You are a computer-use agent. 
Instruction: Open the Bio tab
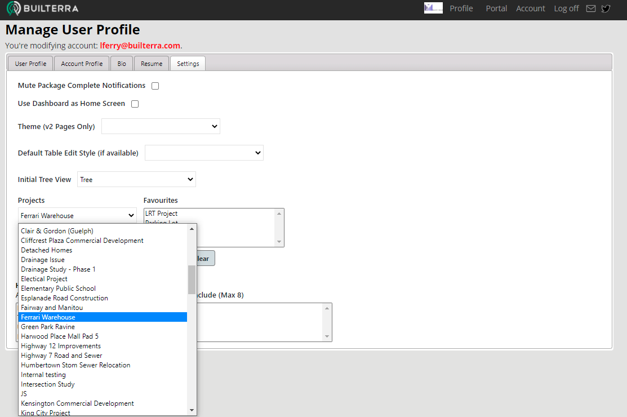[122, 64]
